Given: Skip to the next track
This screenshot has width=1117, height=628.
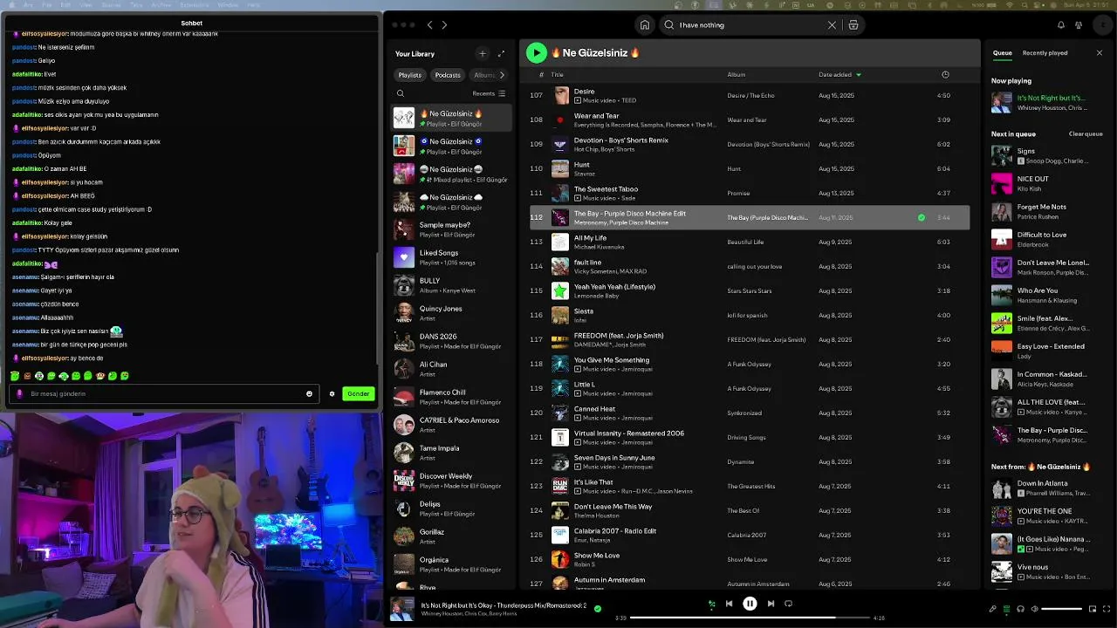Looking at the screenshot, I should (771, 604).
